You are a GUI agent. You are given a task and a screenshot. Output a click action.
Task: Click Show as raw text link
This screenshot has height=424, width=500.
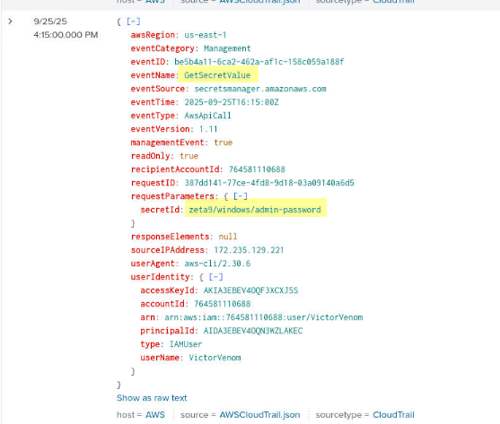pyautogui.click(x=152, y=398)
